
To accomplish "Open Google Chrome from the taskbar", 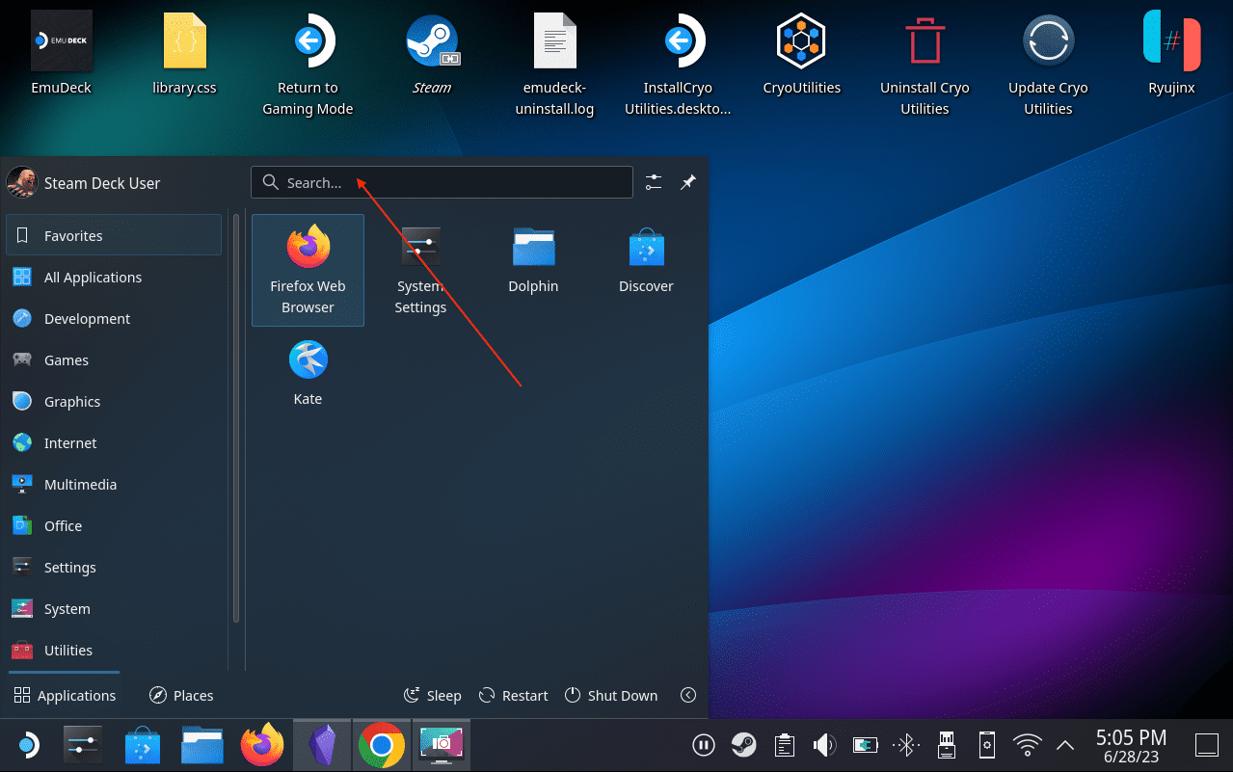I will (382, 744).
